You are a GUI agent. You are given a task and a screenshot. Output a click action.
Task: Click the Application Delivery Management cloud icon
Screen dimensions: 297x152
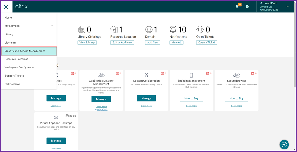[x=101, y=75]
